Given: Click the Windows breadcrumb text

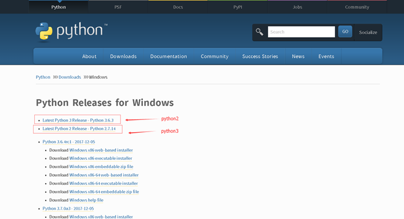Looking at the screenshot, I should pos(98,77).
